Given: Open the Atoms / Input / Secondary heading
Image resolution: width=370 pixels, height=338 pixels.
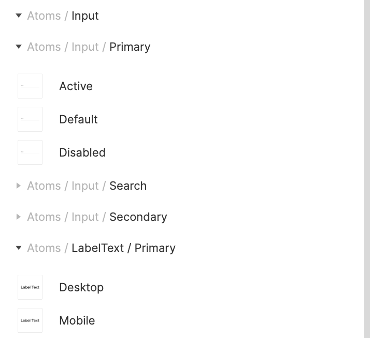Looking at the screenshot, I should click(97, 217).
